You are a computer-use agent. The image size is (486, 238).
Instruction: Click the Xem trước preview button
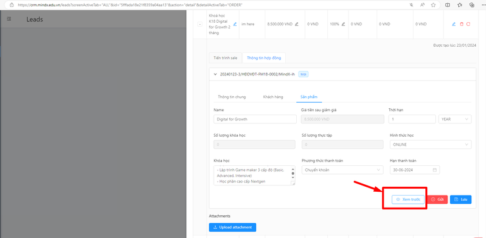click(408, 199)
